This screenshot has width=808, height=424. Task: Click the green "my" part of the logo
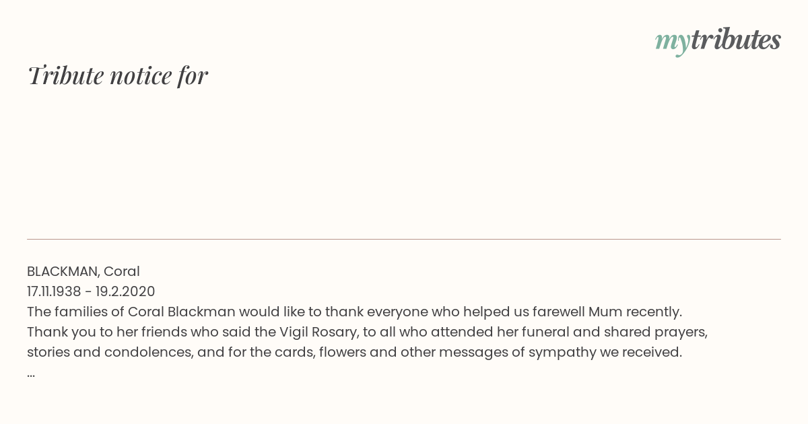click(672, 42)
